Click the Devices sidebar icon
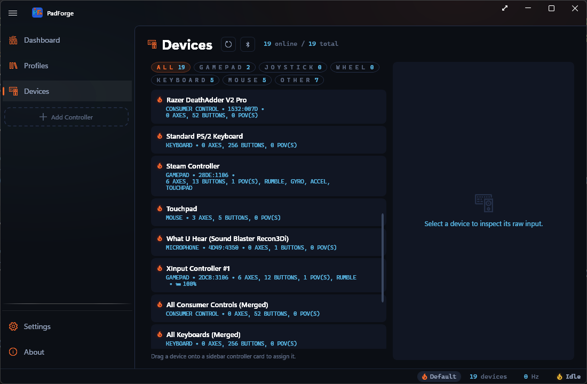 pyautogui.click(x=13, y=91)
